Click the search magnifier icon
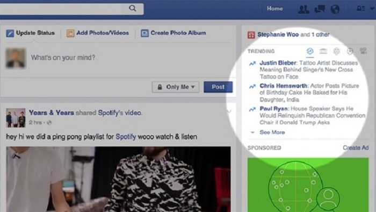 pyautogui.click(x=132, y=9)
